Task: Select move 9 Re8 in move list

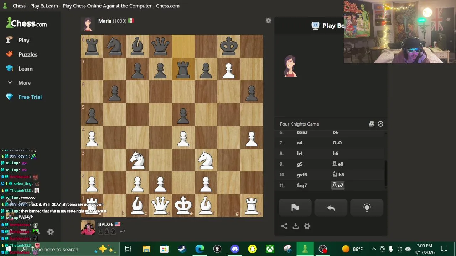Action: (x=338, y=164)
